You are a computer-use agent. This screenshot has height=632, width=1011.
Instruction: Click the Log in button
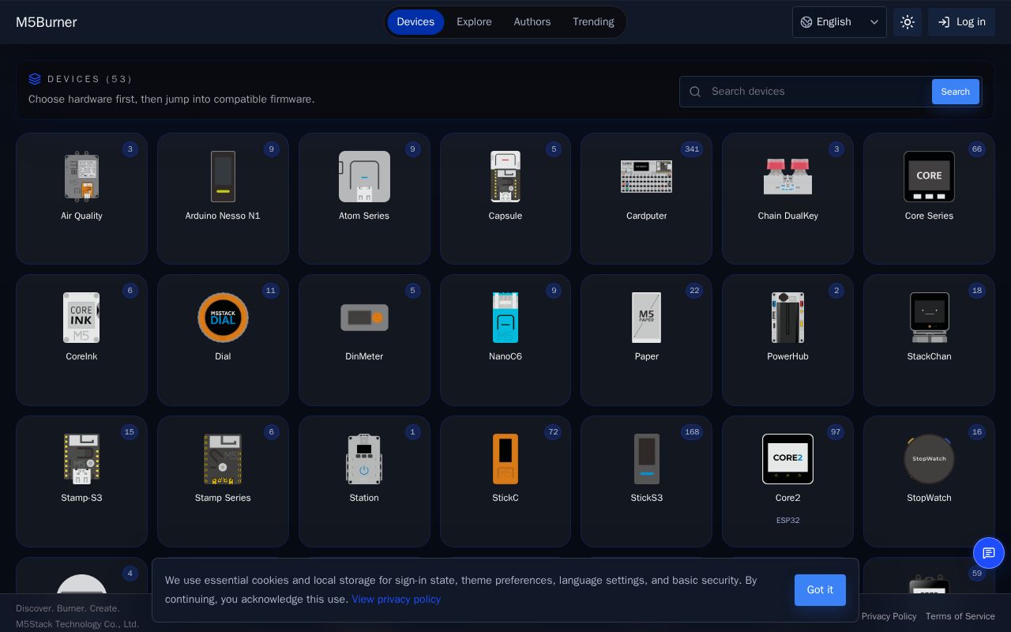coord(961,22)
